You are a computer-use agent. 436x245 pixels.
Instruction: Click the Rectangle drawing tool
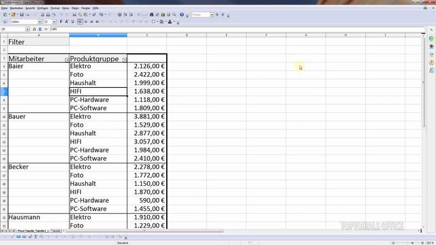(x=18, y=237)
